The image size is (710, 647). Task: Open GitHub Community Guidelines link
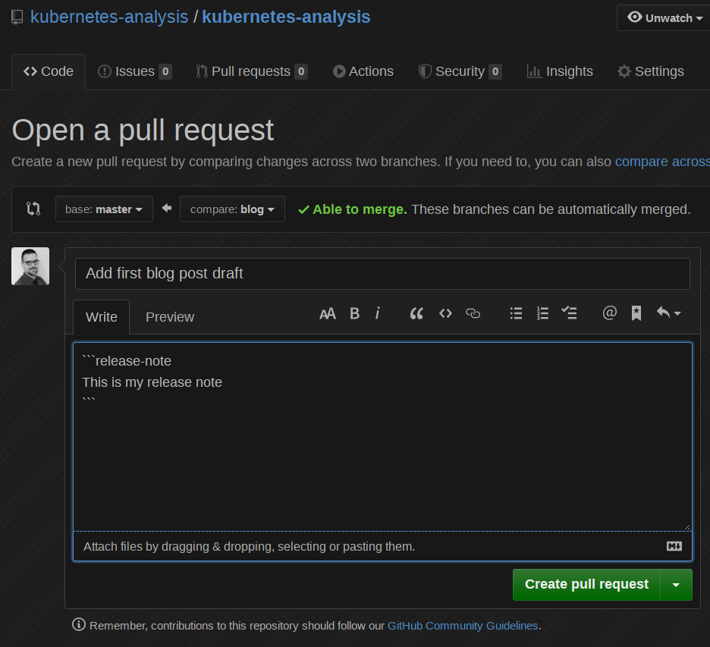pos(462,626)
